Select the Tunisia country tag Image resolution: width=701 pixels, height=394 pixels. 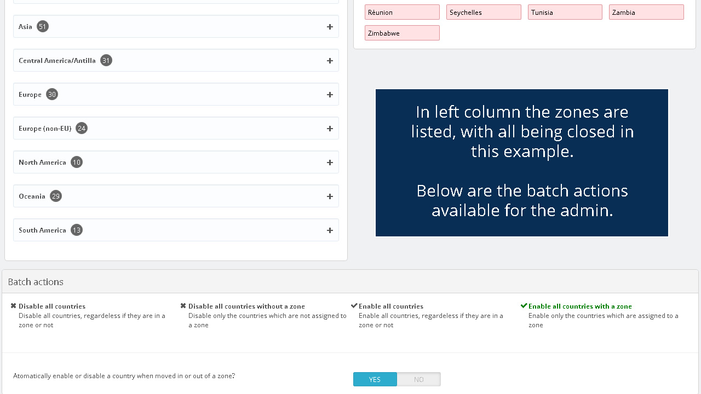565,12
